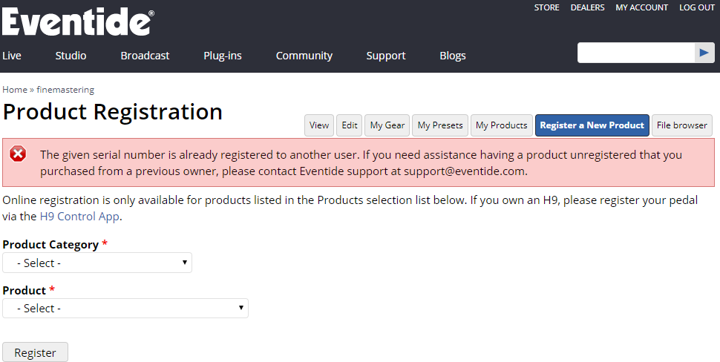The width and height of the screenshot is (720, 362).
Task: Select Register a New Product tab
Action: tap(592, 125)
